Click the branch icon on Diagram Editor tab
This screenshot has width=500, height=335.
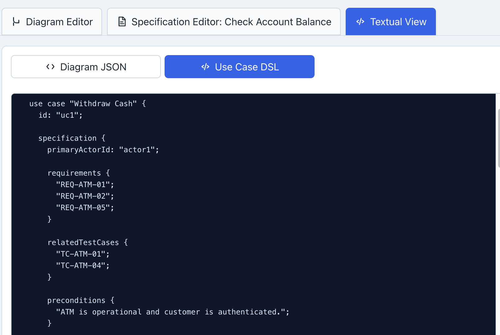click(x=16, y=22)
